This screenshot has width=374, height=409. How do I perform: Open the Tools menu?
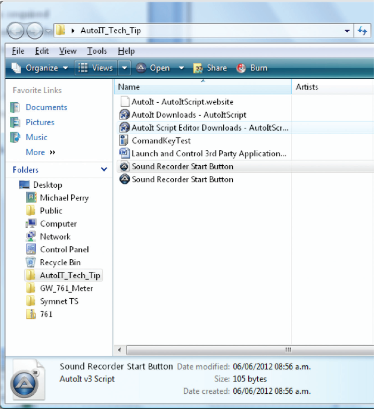[97, 51]
